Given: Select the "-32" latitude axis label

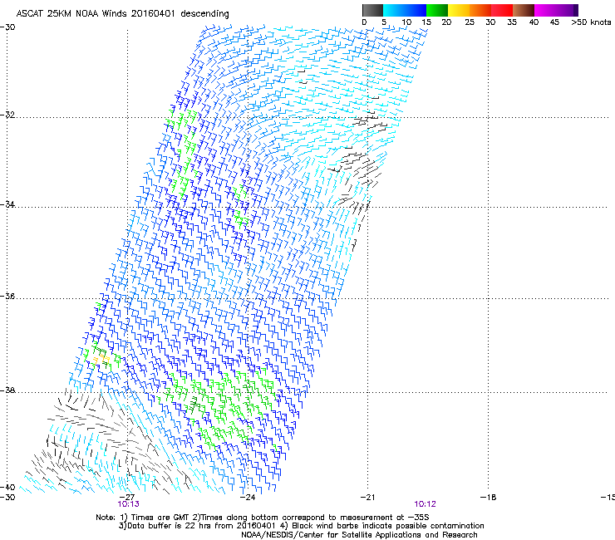Looking at the screenshot, I should click(7, 115).
